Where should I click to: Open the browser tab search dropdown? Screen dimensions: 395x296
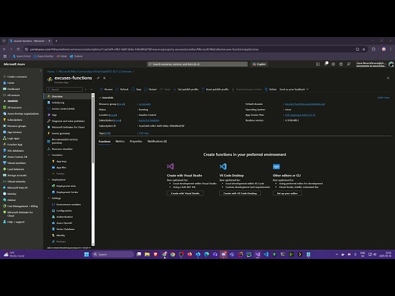point(4,41)
